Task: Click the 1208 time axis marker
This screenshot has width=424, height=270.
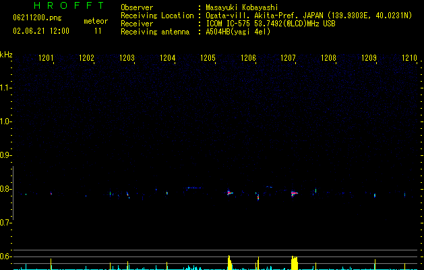Action: pos(328,58)
